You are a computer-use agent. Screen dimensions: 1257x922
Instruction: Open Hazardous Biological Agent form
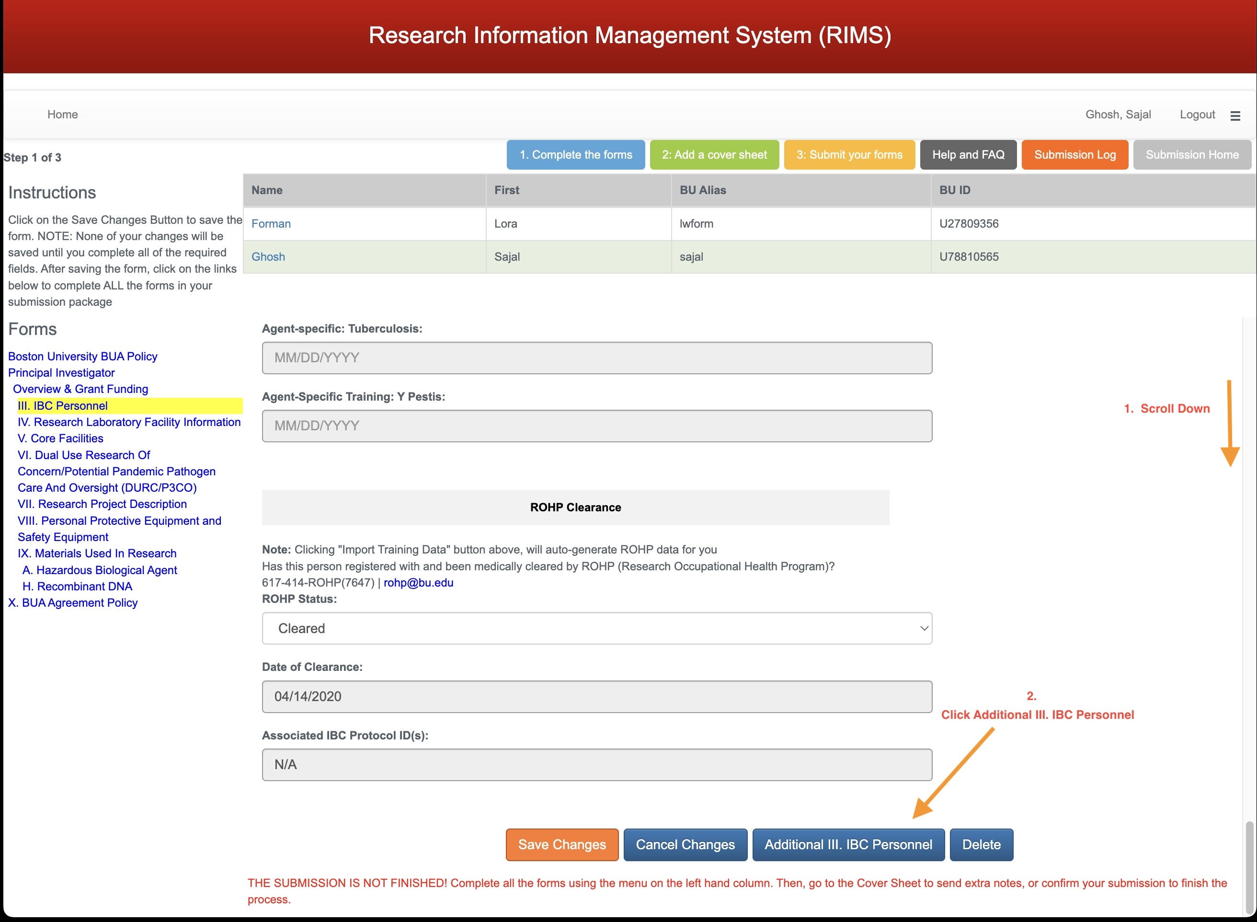click(100, 570)
